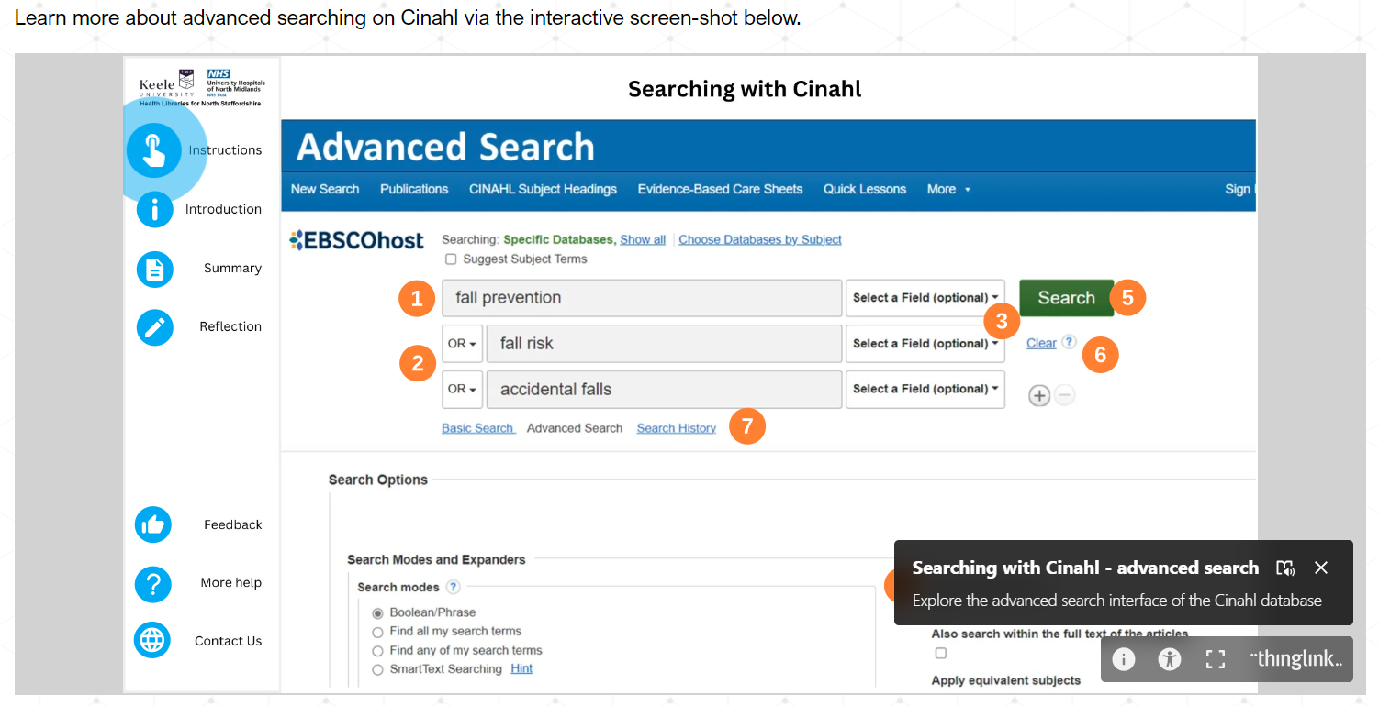Open Evidence-Based Care Sheets
The height and width of the screenshot is (706, 1379).
coord(720,189)
